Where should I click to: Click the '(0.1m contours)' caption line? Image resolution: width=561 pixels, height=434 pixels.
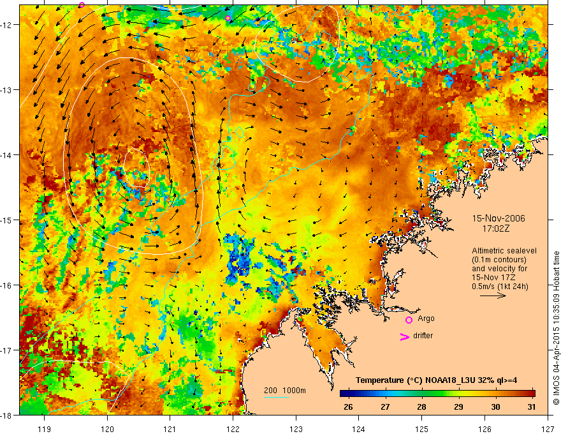pyautogui.click(x=499, y=260)
